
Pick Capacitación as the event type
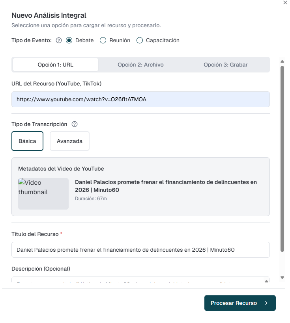point(139,40)
